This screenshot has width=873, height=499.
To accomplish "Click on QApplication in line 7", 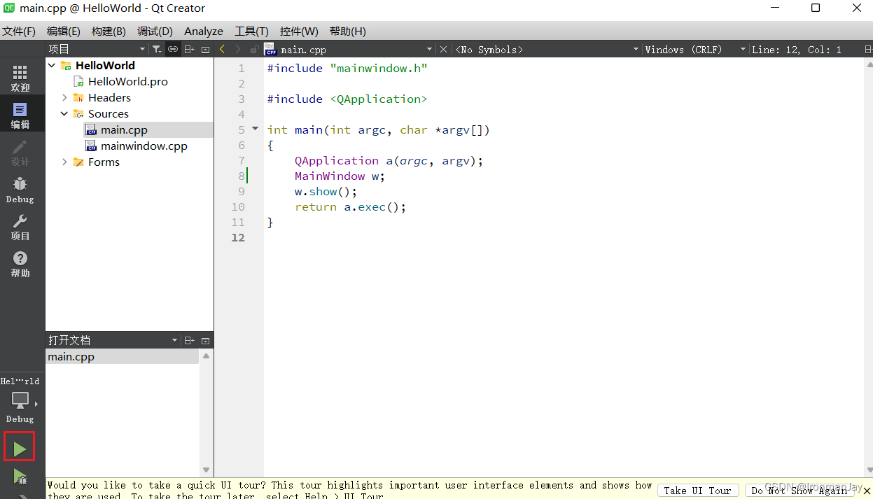I will (337, 160).
